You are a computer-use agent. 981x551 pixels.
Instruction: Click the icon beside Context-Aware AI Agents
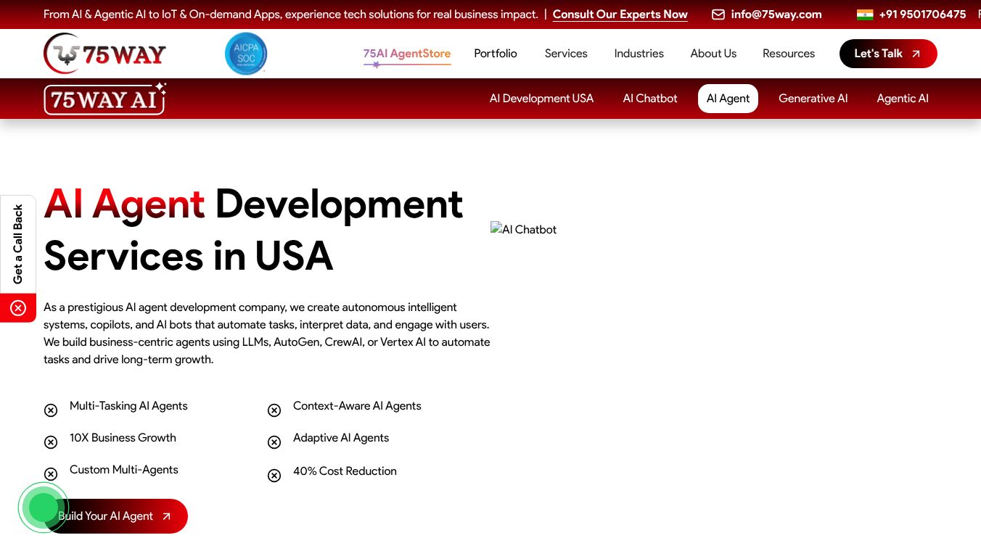[274, 410]
